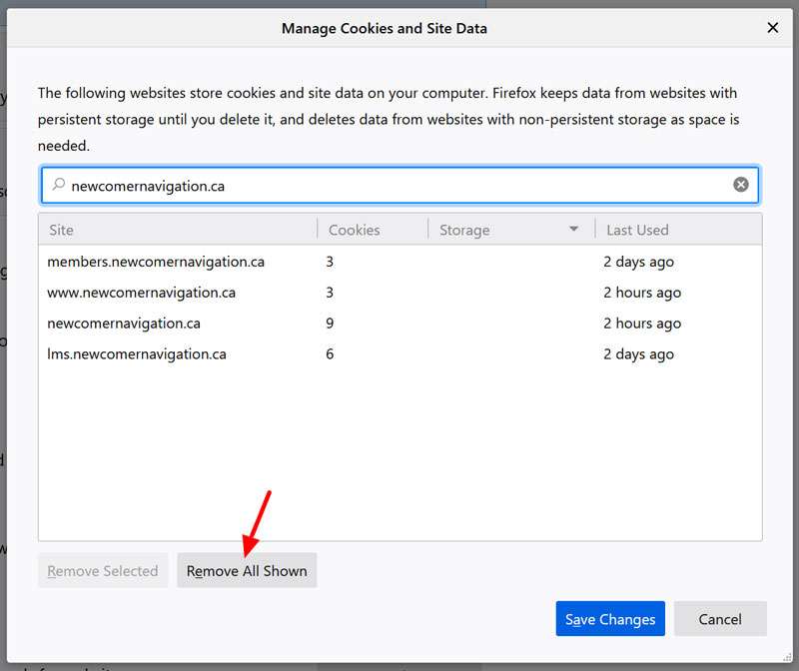The height and width of the screenshot is (671, 799).
Task: Click cookie count 6 cell
Action: pos(330,353)
